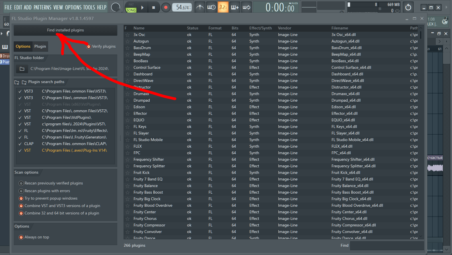Click the countdown before recording icon
Viewport: 452px width, 255px height.
pyautogui.click(x=223, y=7)
